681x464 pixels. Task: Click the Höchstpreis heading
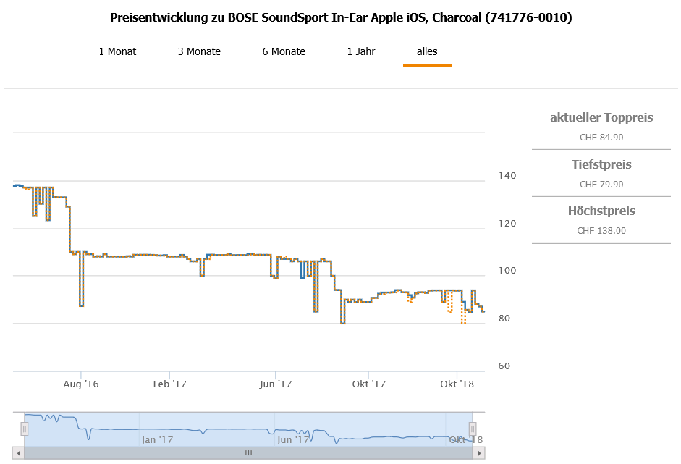601,211
